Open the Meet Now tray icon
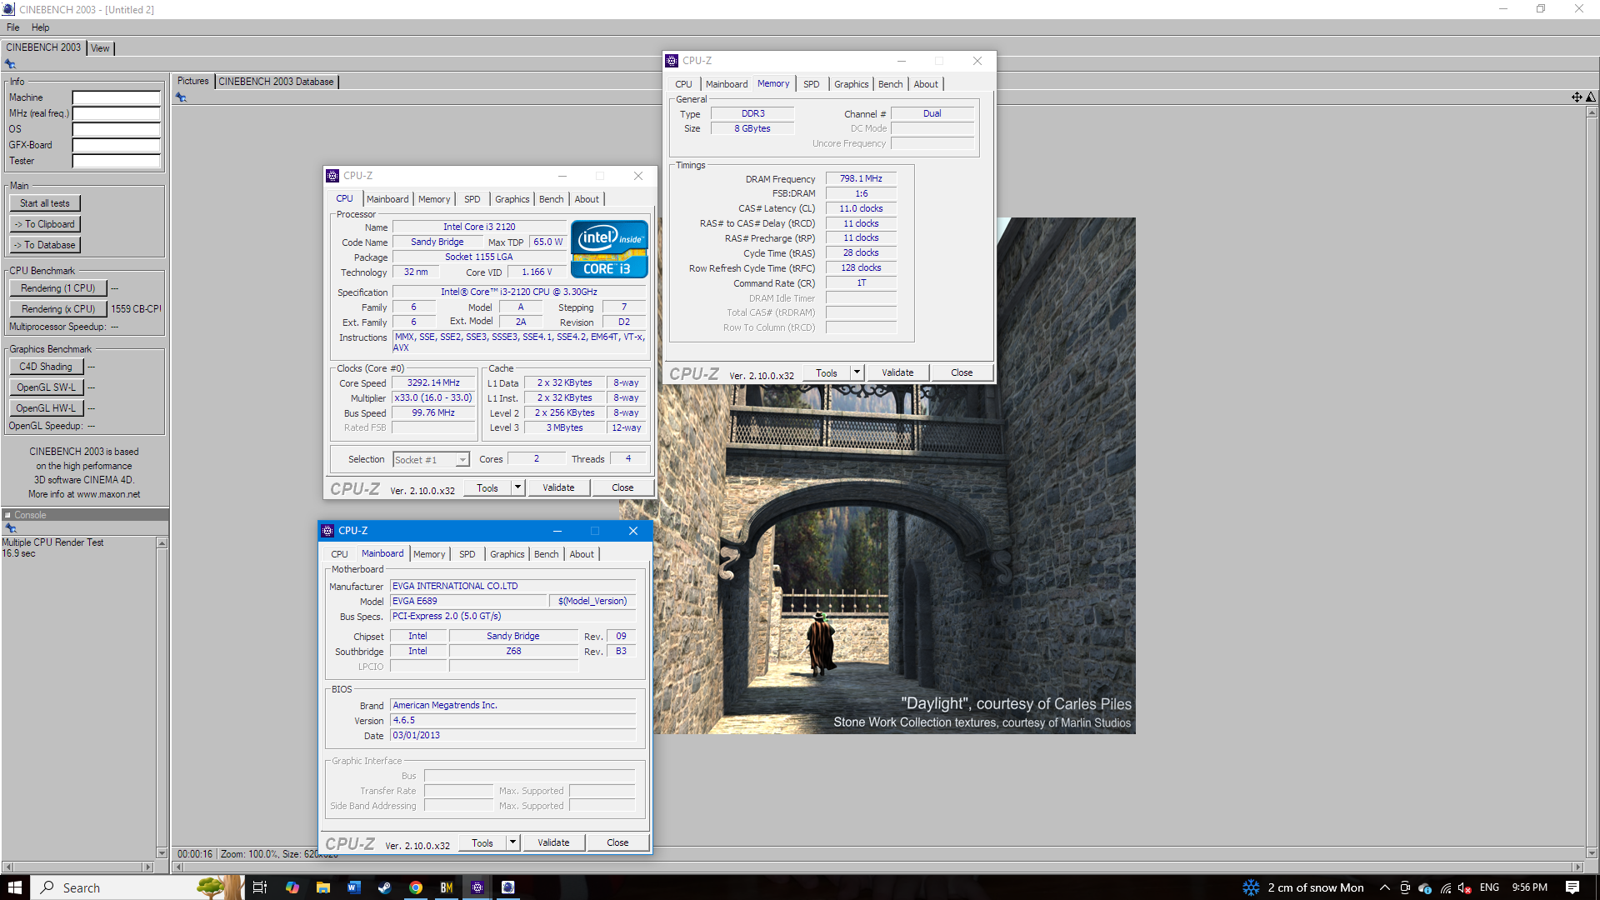Viewport: 1600px width, 900px height. 1405,887
